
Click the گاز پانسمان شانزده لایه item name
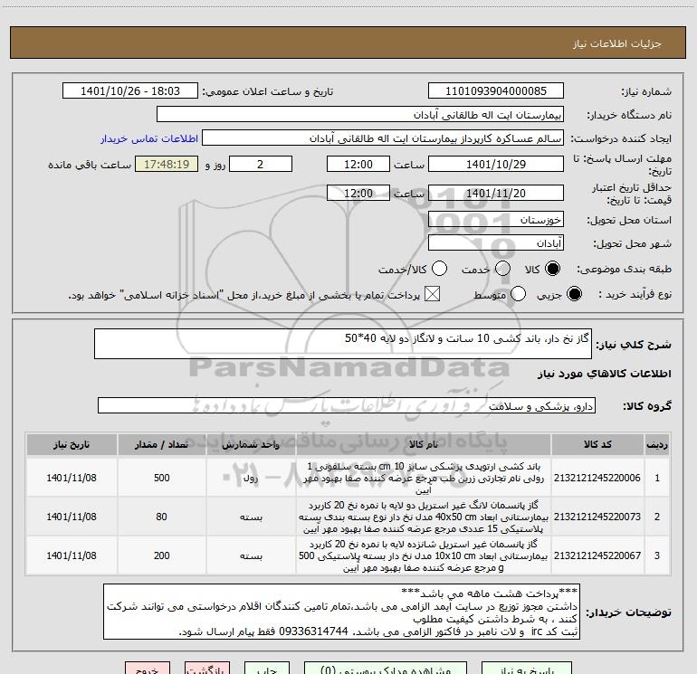click(x=424, y=555)
